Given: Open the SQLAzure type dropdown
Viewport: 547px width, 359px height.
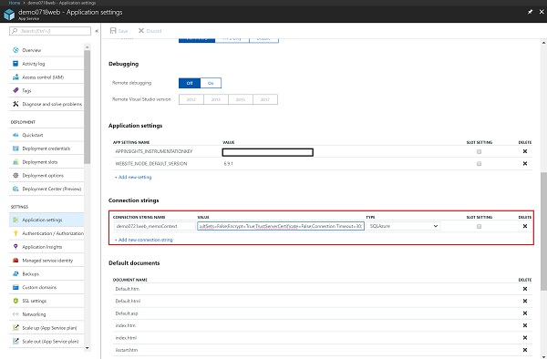Looking at the screenshot, I should 403,226.
